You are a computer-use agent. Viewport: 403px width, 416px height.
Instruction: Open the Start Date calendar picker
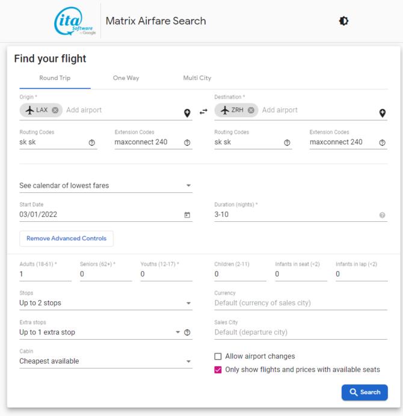[x=187, y=215]
